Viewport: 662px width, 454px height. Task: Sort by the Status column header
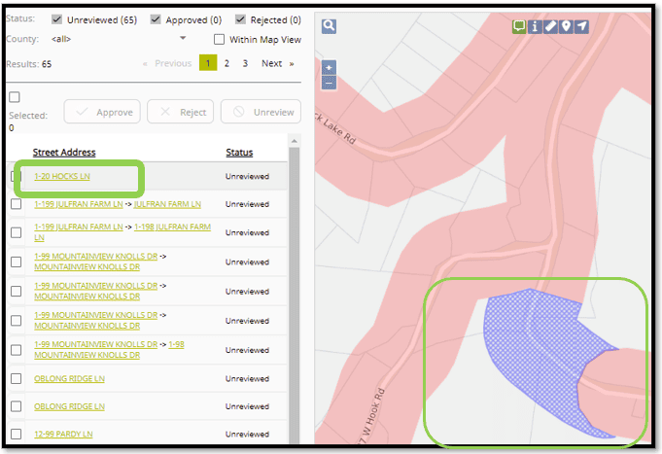[239, 153]
